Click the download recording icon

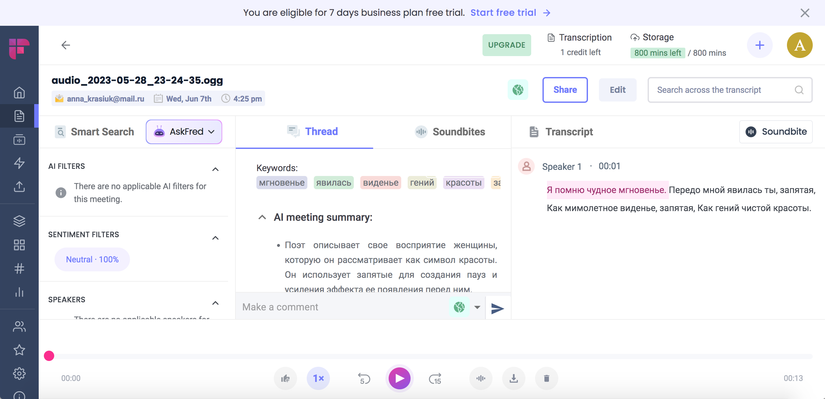[x=513, y=377]
